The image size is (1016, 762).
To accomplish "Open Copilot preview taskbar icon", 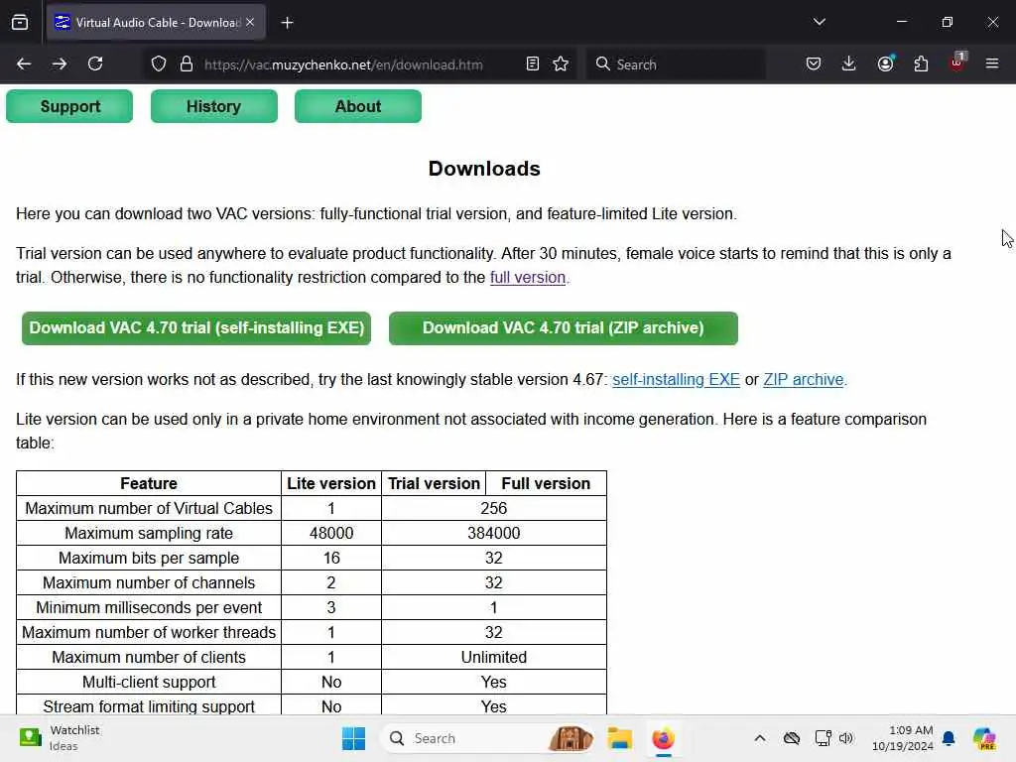I will pos(983,738).
